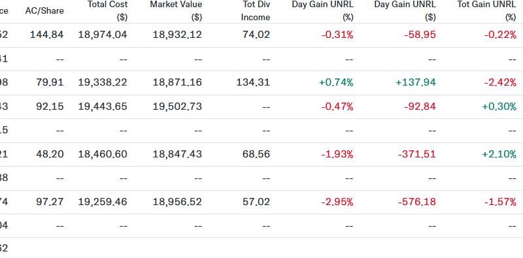
Task: Select market value 18,956.52 cell
Action: [177, 202]
